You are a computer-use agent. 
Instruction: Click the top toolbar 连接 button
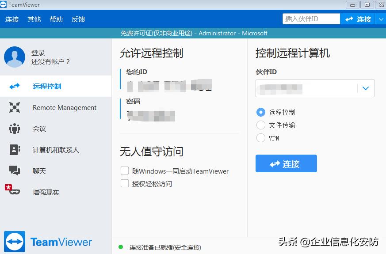tap(358, 19)
